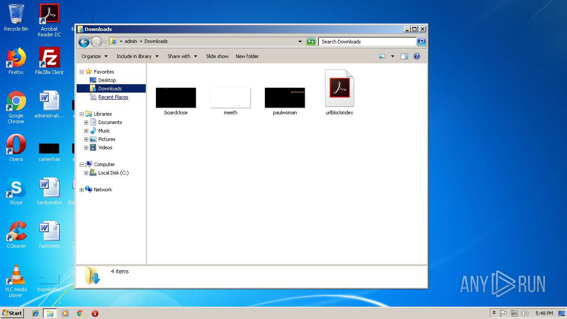This screenshot has width=567, height=319.
Task: Expand the Pictures library
Action: pos(86,139)
